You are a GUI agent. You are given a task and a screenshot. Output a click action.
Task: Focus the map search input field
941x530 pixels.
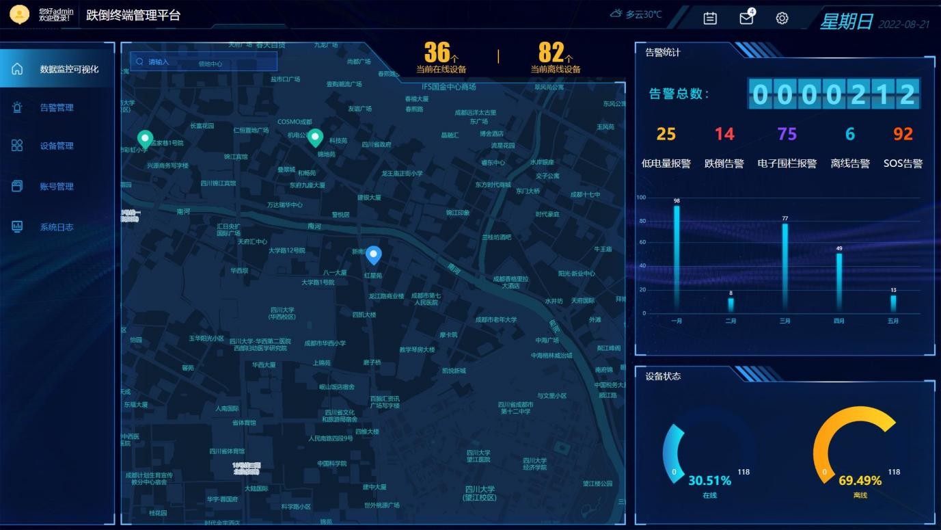[x=204, y=62]
